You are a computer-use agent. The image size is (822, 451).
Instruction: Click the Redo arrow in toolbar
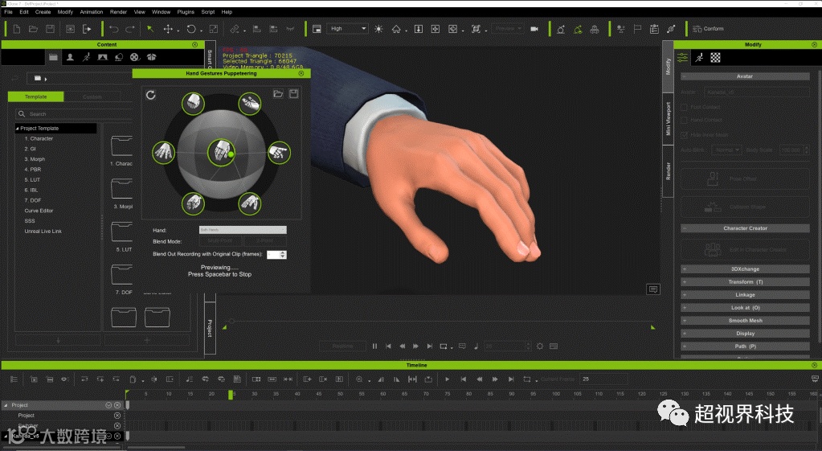[130, 29]
